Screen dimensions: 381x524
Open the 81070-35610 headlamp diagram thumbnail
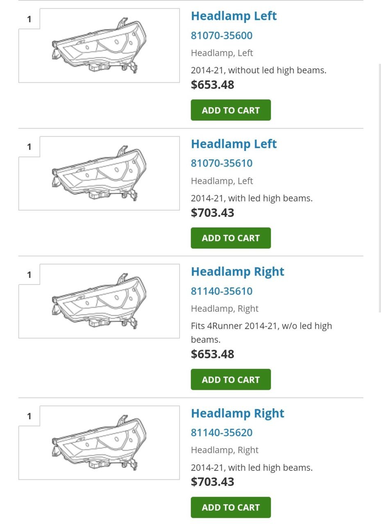(99, 173)
